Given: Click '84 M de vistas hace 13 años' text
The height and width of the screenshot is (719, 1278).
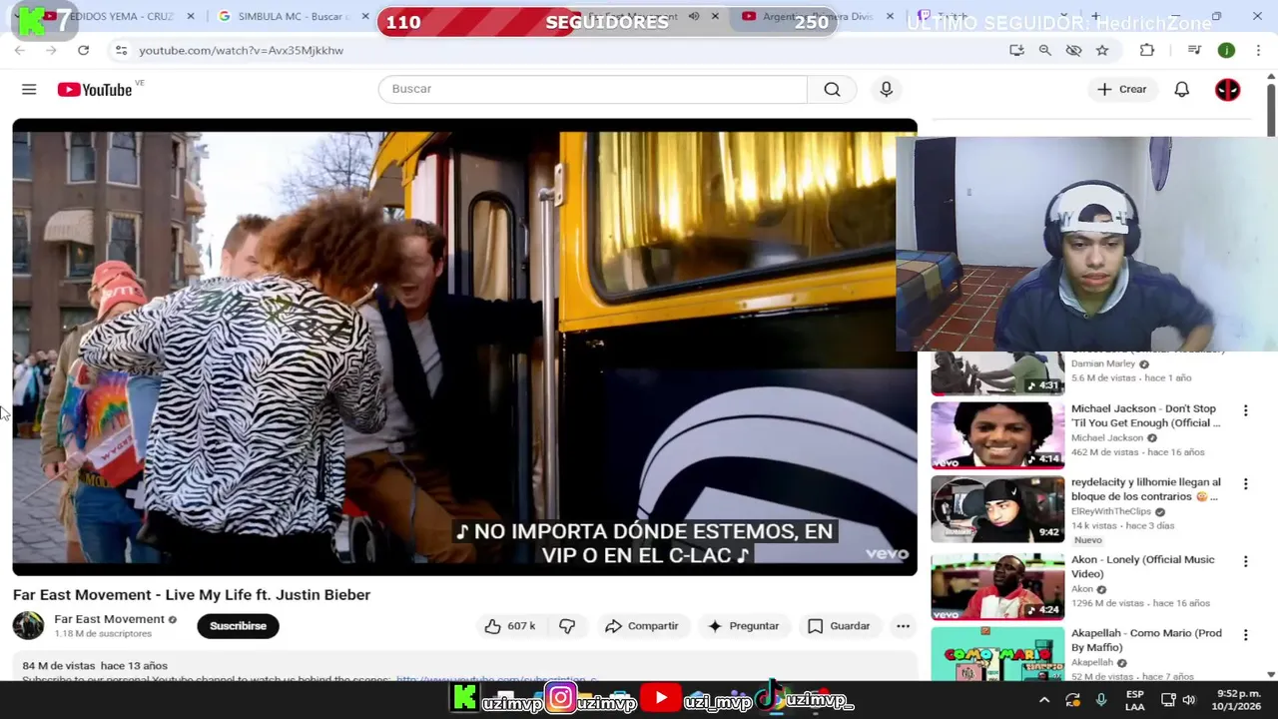Looking at the screenshot, I should (95, 665).
